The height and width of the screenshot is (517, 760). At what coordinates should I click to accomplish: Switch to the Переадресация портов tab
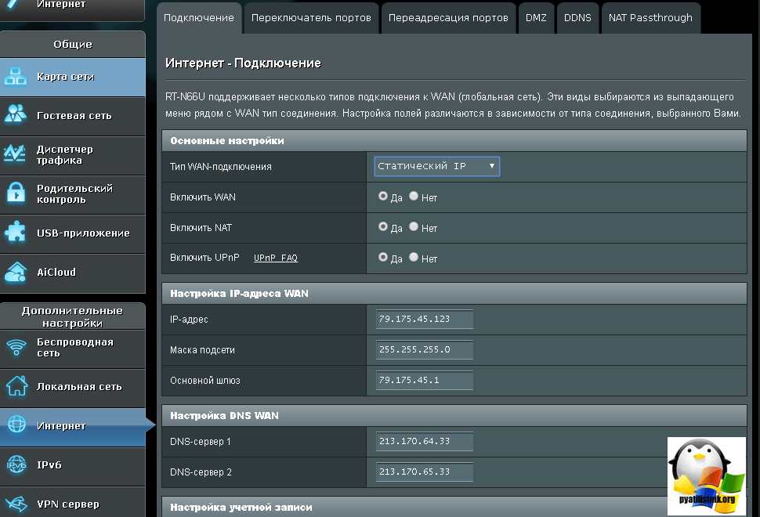tap(447, 18)
